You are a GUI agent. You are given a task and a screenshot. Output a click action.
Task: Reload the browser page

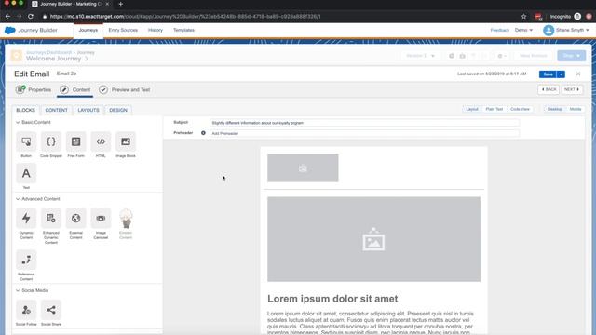tap(31, 17)
